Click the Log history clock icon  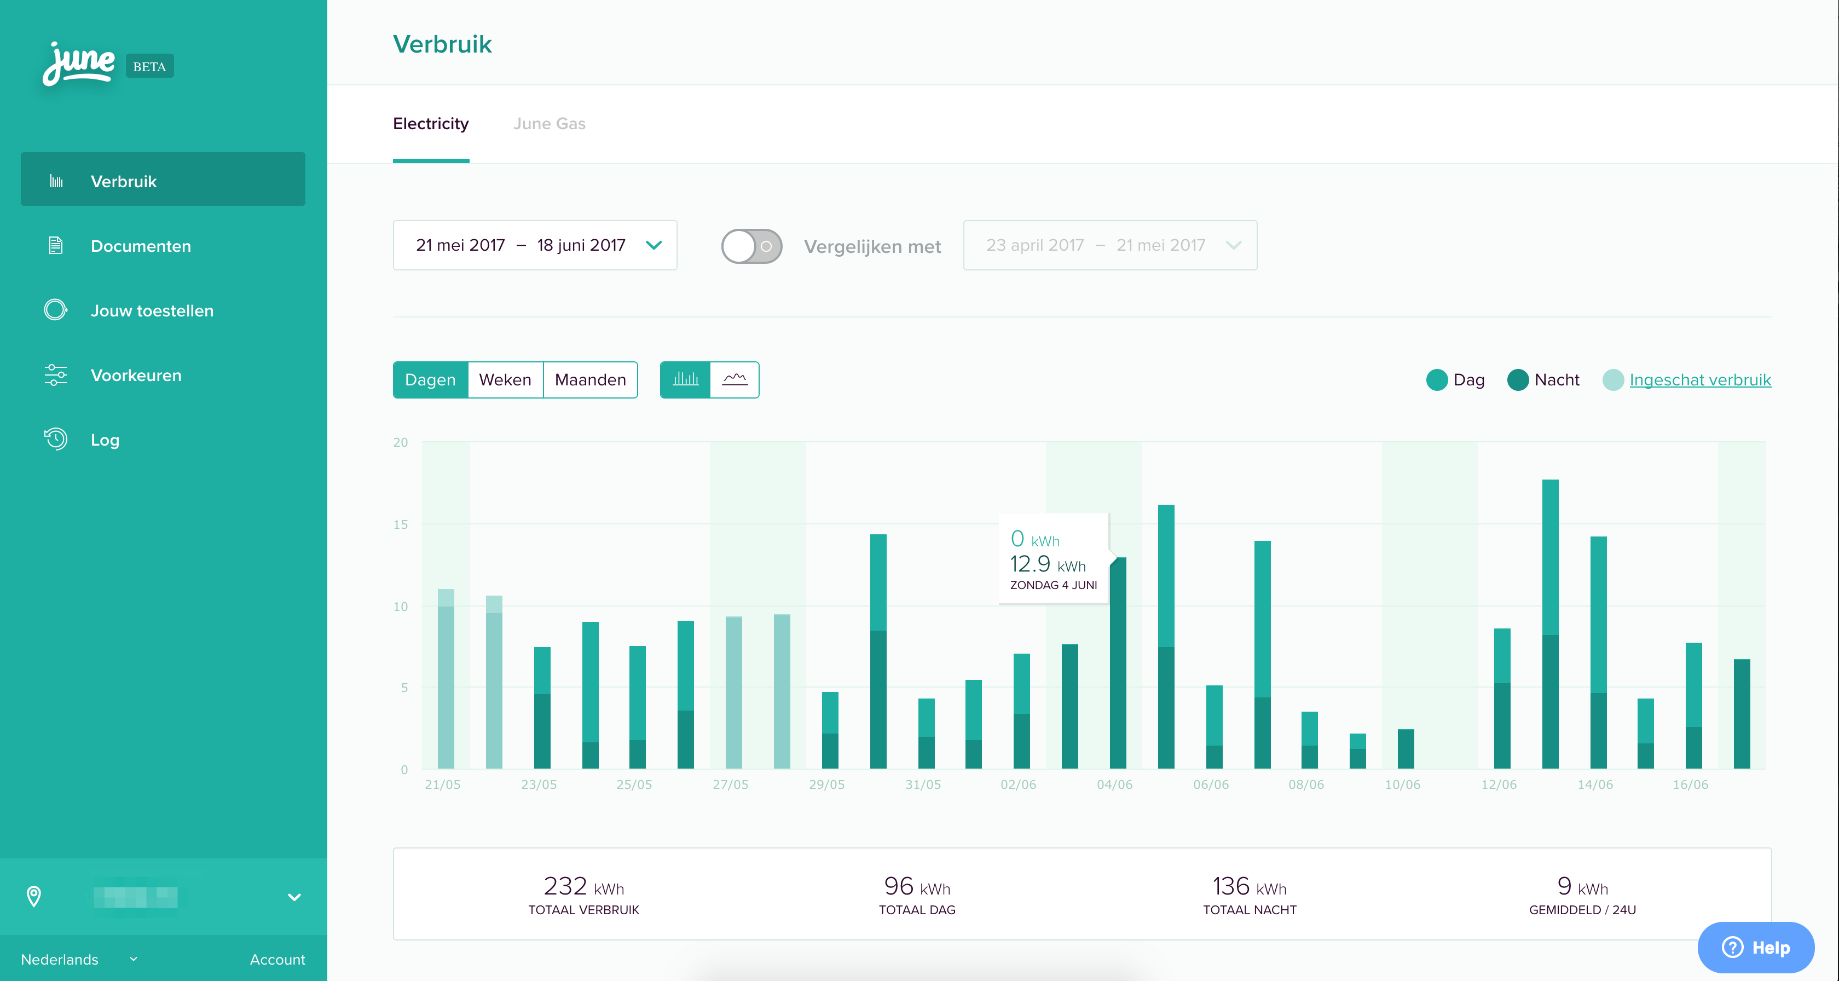pyautogui.click(x=56, y=439)
